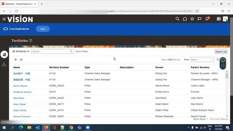The height and width of the screenshot is (131, 233).
Task: Open the taskbar clock and date
Action: point(218,127)
